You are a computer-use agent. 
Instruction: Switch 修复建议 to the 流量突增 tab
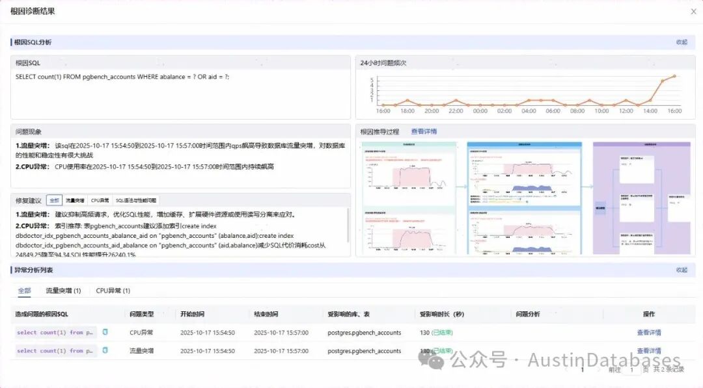pyautogui.click(x=75, y=200)
